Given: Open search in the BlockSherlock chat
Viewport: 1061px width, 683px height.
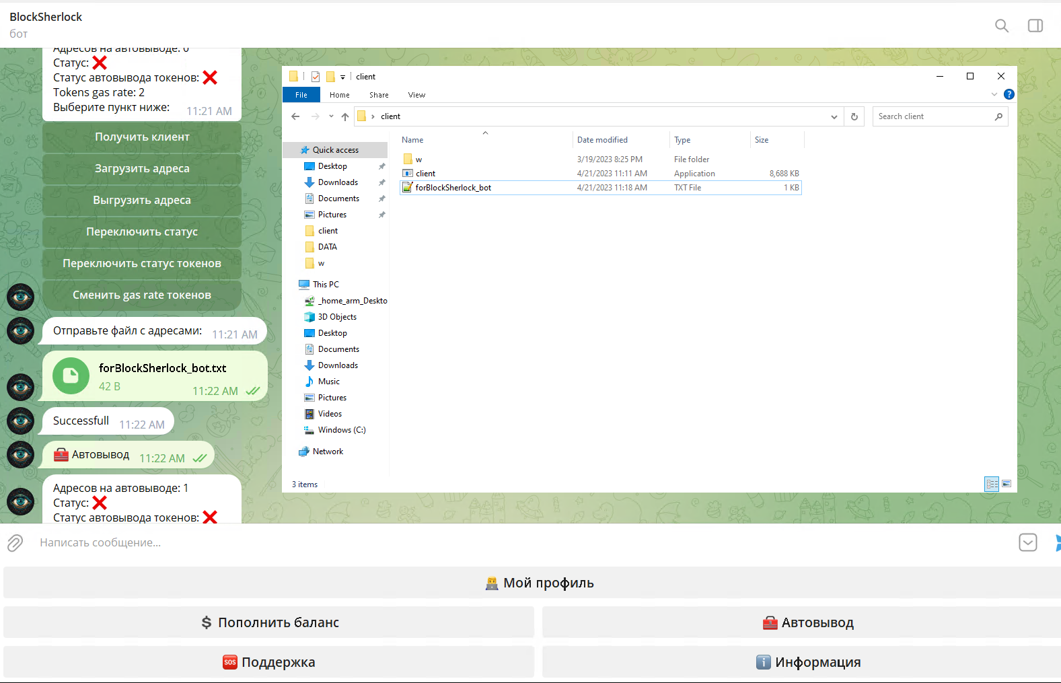Looking at the screenshot, I should (x=1002, y=26).
